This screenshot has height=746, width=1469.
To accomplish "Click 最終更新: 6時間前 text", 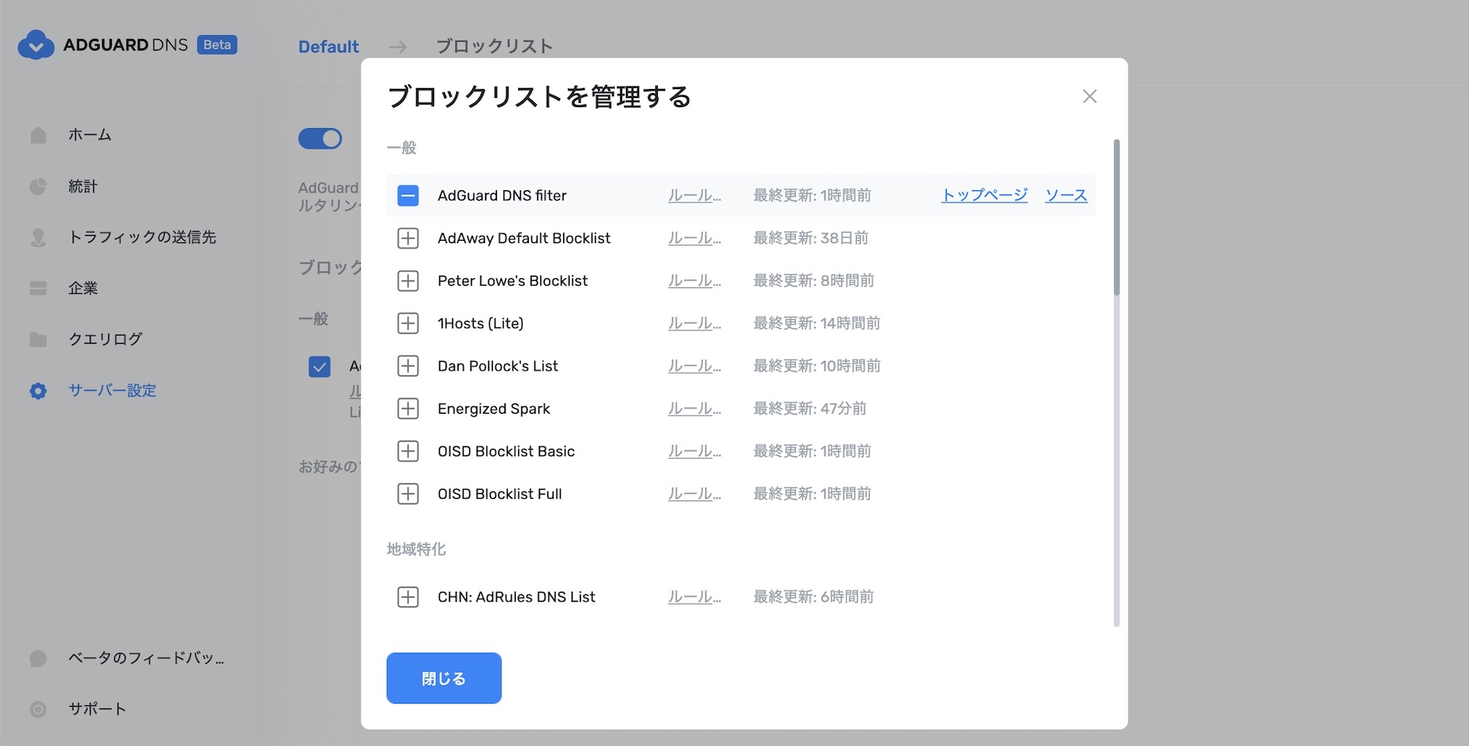I will pyautogui.click(x=814, y=597).
